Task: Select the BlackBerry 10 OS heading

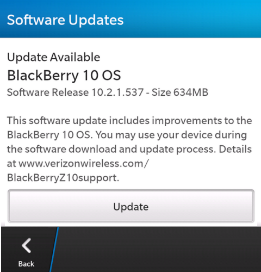Action: [64, 75]
